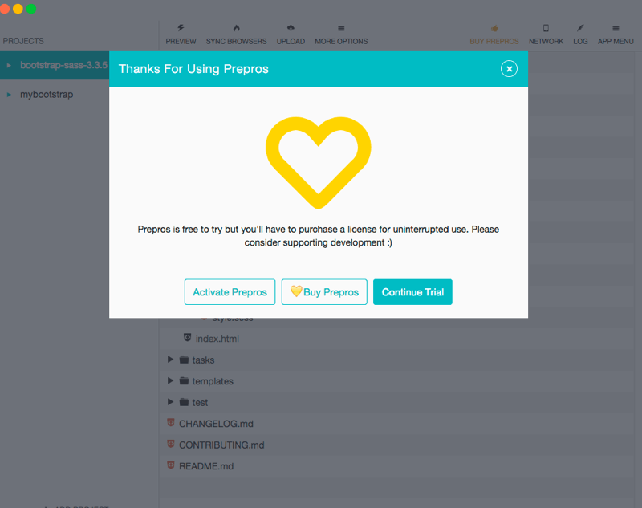Click the APP MENU toolbar label
Image resolution: width=642 pixels, height=508 pixels.
point(616,42)
